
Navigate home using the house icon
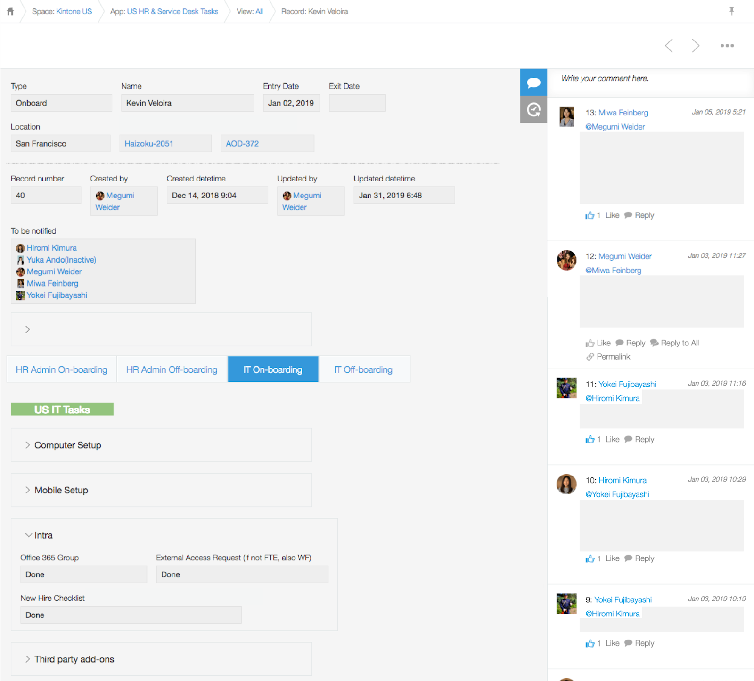(x=10, y=11)
